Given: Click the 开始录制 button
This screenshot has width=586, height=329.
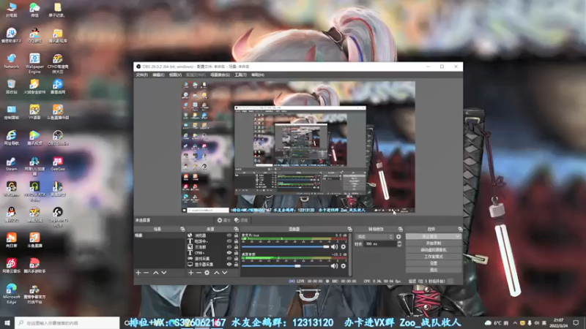Looking at the screenshot, I should 433,243.
